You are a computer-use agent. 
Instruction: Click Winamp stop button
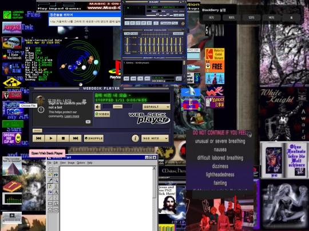(x=144, y=23)
